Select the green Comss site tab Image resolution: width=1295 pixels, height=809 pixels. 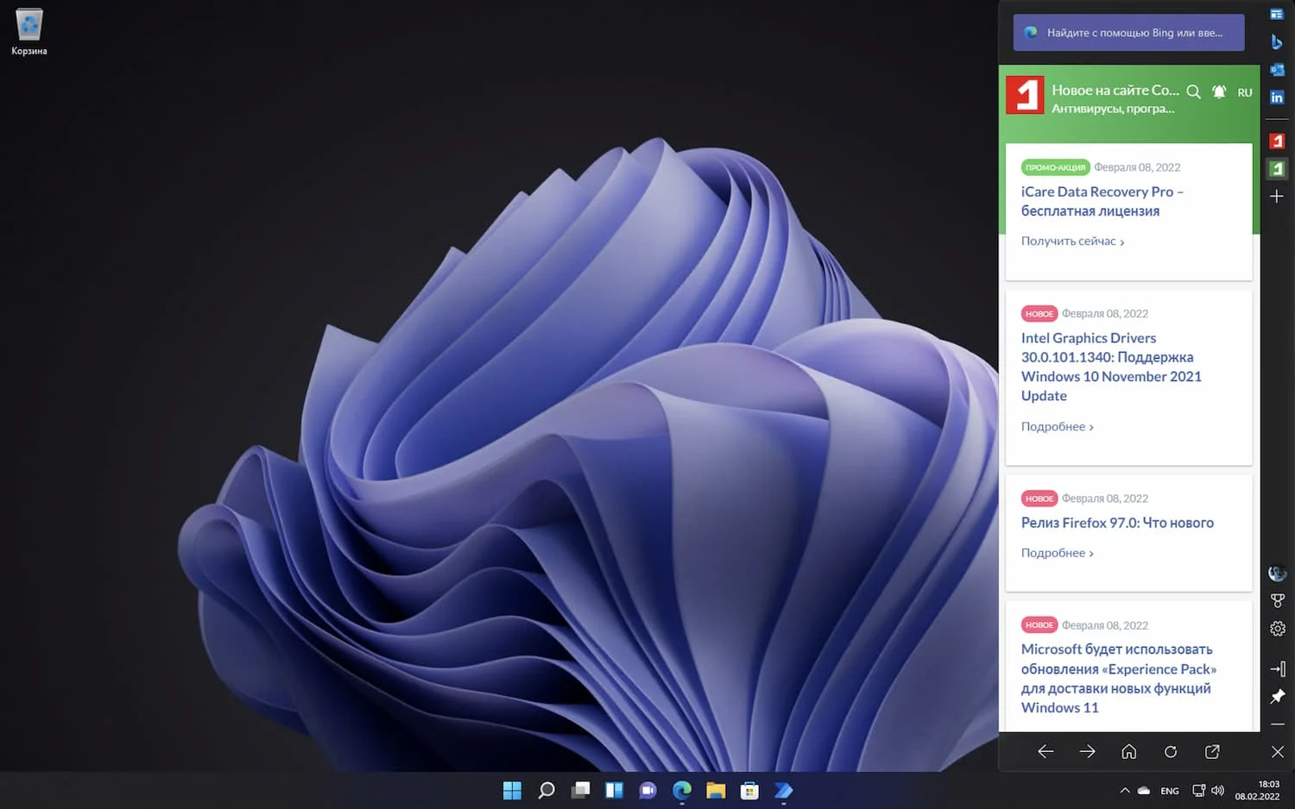(x=1277, y=169)
